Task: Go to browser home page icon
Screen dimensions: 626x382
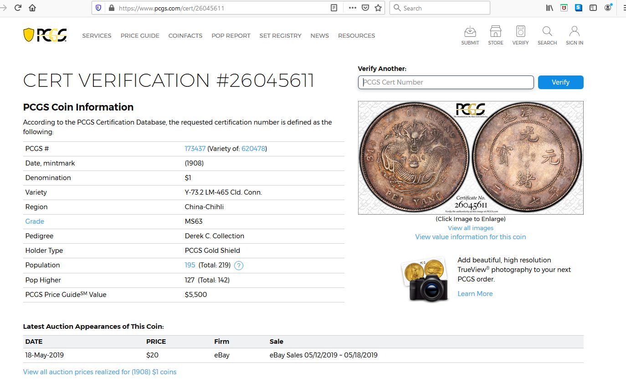Action: (32, 8)
